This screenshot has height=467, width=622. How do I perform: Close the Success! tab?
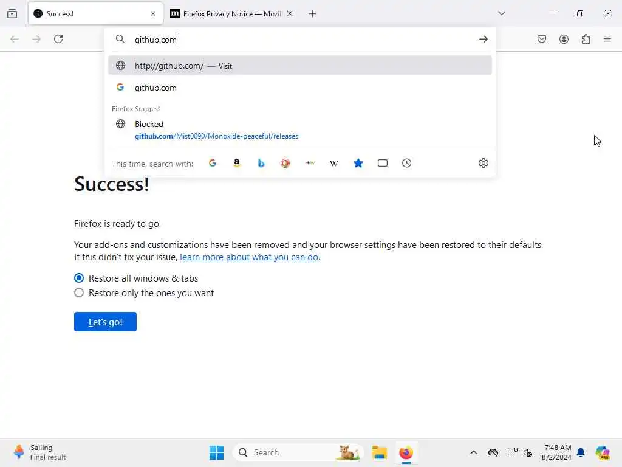pyautogui.click(x=153, y=13)
